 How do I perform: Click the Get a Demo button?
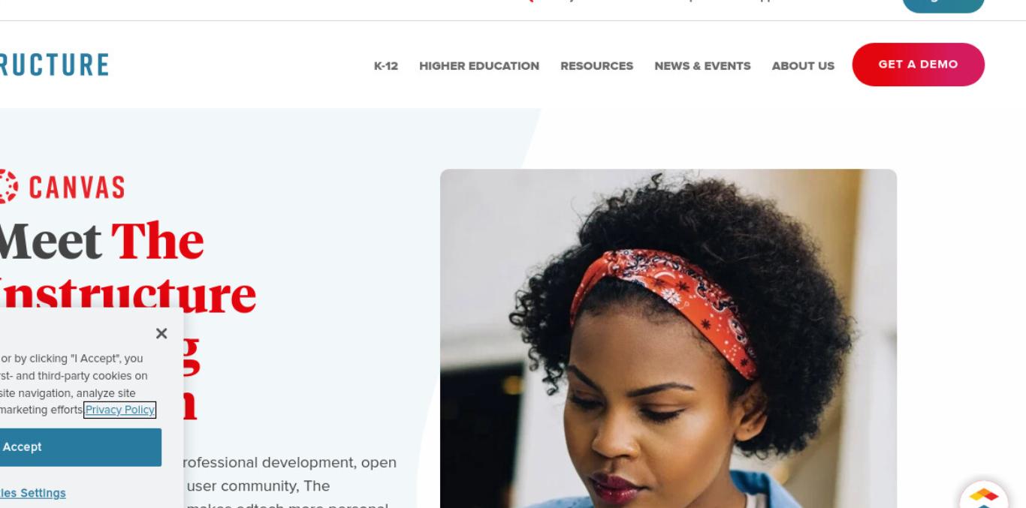[918, 65]
